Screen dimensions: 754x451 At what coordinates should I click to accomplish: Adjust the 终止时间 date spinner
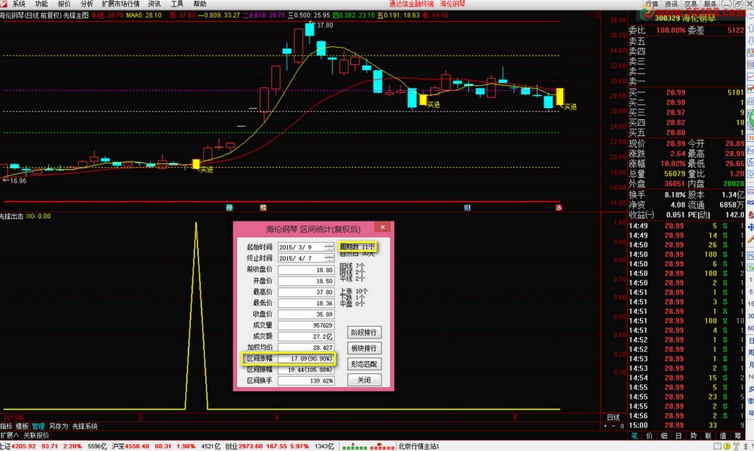pyautogui.click(x=330, y=259)
